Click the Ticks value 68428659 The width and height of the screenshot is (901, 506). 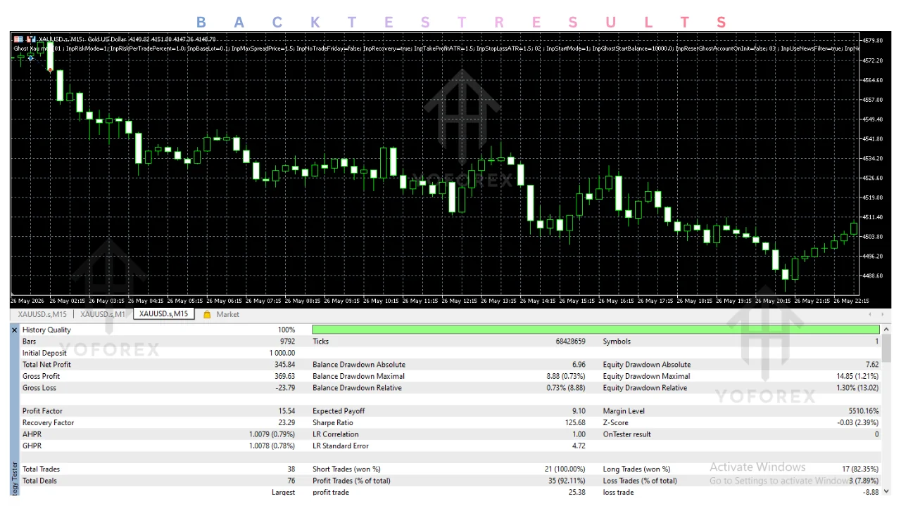click(x=570, y=342)
